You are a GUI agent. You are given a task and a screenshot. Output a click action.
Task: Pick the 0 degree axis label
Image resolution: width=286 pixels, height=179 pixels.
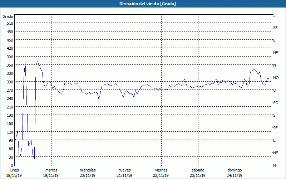(x=12, y=165)
